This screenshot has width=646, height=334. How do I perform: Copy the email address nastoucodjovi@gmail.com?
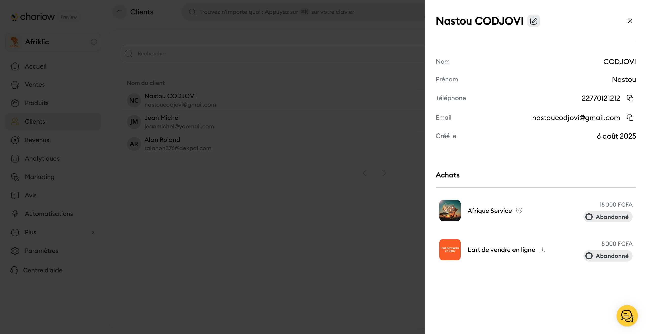[630, 118]
